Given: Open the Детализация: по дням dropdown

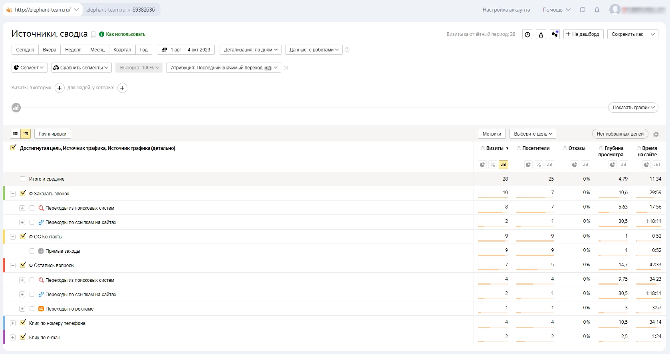Looking at the screenshot, I should pyautogui.click(x=250, y=50).
